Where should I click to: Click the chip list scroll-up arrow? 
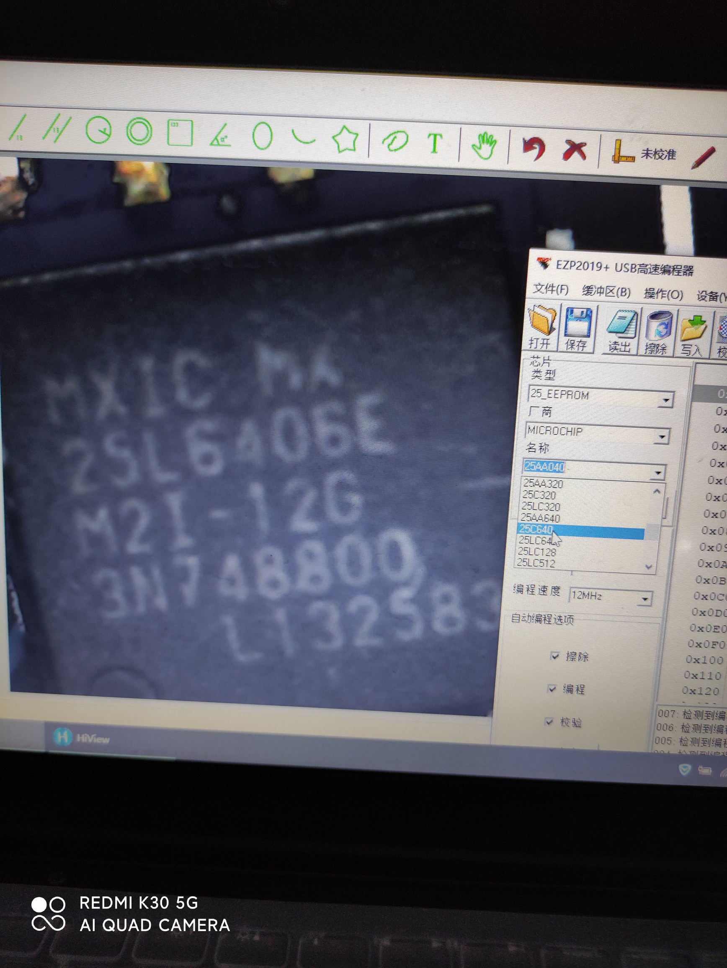tap(657, 492)
